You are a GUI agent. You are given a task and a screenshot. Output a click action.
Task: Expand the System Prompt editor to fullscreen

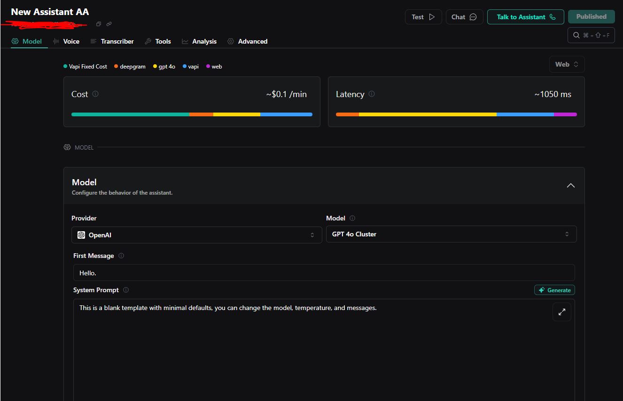pyautogui.click(x=561, y=312)
